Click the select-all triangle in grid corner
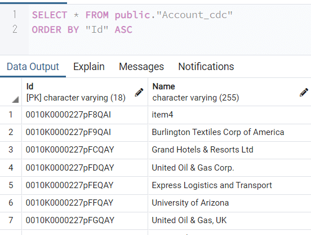Screen dimensions: 311x235 15,99
